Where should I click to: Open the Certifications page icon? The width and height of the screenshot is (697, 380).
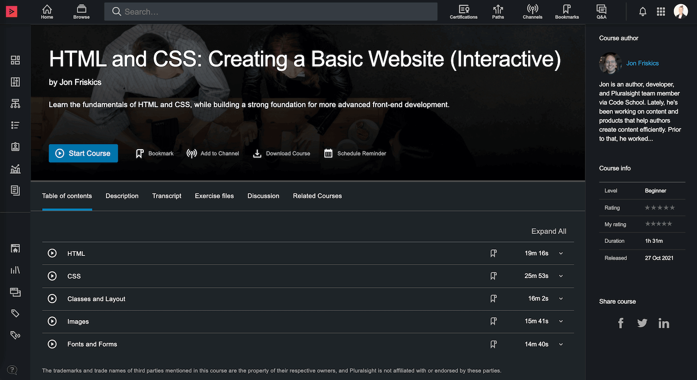pos(463,11)
